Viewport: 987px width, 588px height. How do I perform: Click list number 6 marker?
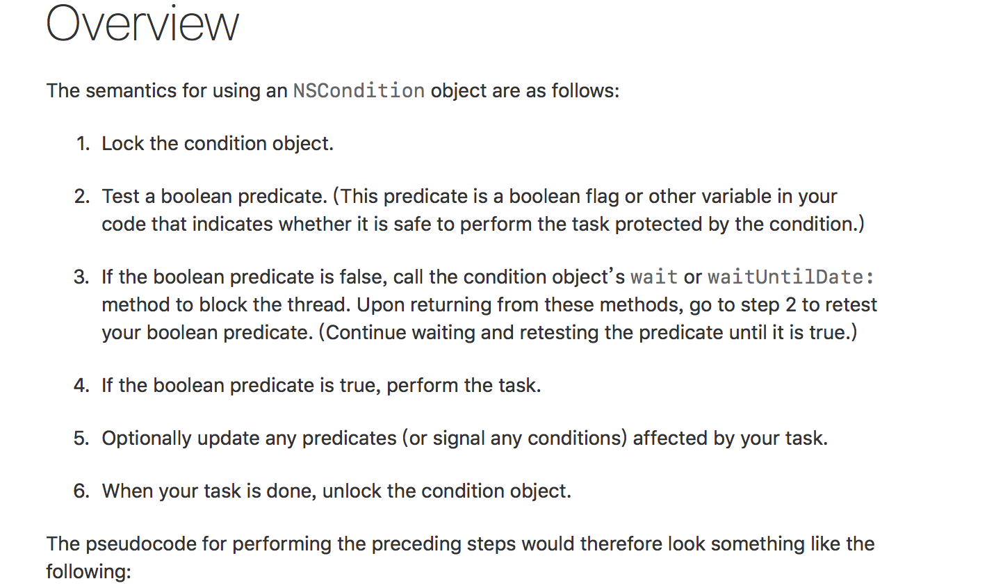82,491
